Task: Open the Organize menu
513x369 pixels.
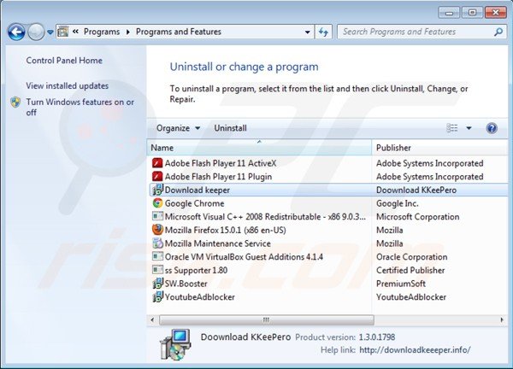Action: tap(179, 128)
